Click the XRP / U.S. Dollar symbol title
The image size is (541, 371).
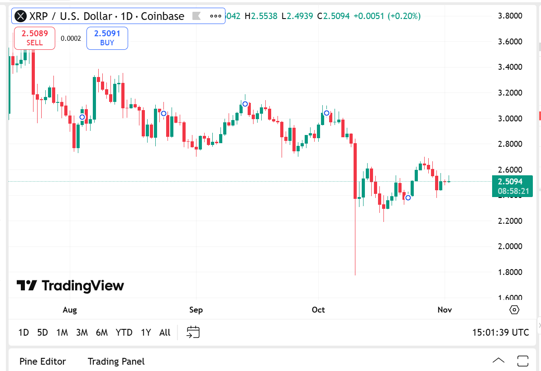click(107, 16)
